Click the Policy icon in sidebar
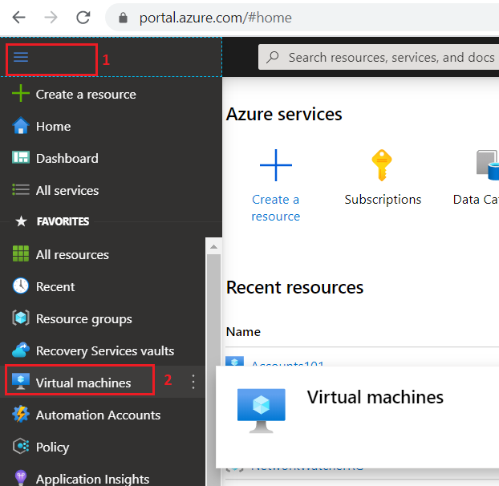Image resolution: width=499 pixels, height=486 pixels. [21, 446]
